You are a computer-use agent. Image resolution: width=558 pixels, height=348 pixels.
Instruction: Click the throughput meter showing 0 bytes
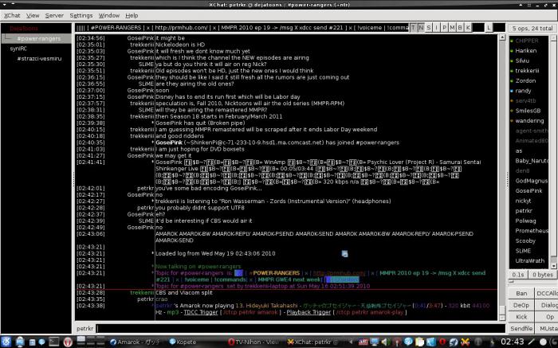[542, 275]
